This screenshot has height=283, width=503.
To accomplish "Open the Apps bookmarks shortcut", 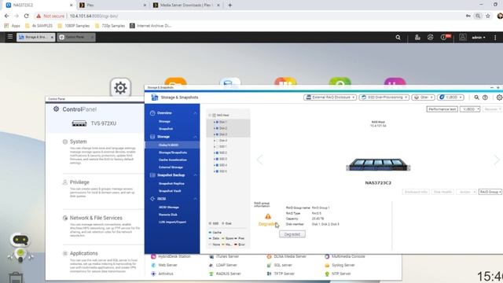I will click(x=13, y=26).
